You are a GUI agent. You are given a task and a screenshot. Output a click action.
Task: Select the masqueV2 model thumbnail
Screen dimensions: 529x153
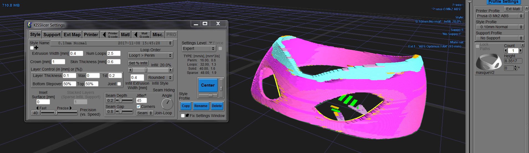click(489, 62)
